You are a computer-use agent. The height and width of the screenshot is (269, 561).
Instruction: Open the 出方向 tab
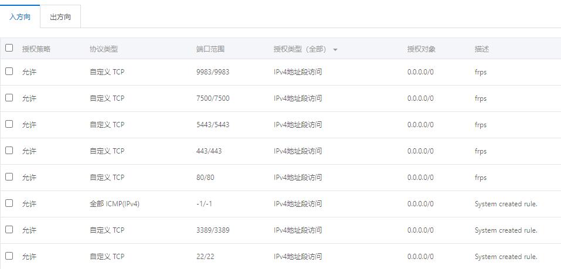pyautogui.click(x=60, y=17)
